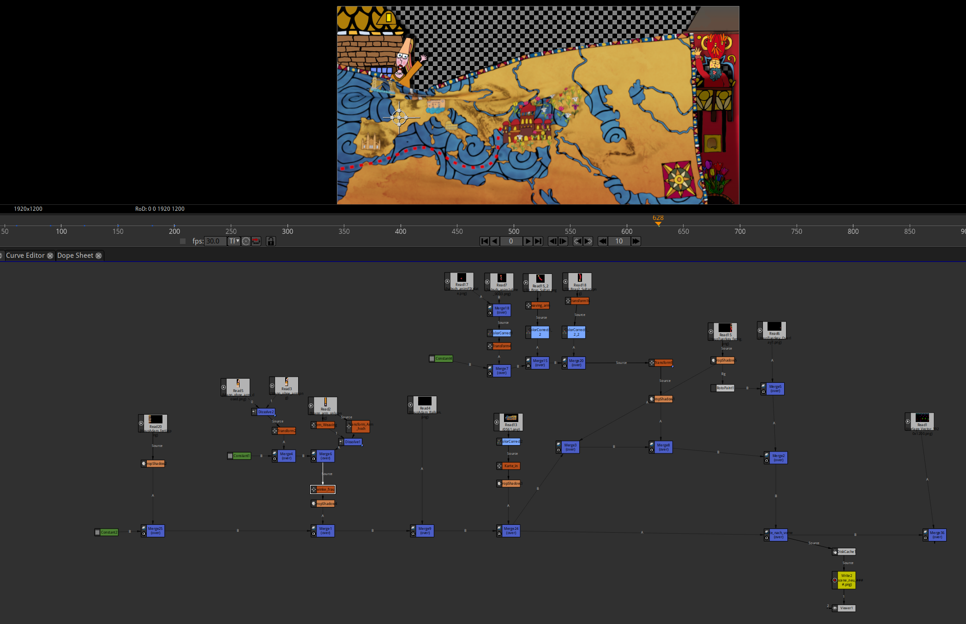966x624 pixels.
Task: Open the timeline display format dropdown
Action: point(234,241)
